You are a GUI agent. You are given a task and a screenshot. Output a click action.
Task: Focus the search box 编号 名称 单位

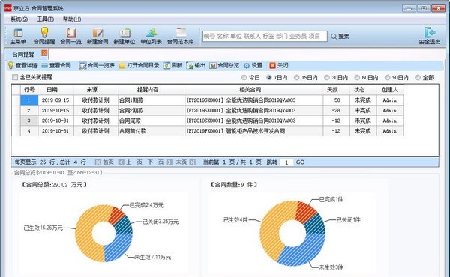[265, 37]
